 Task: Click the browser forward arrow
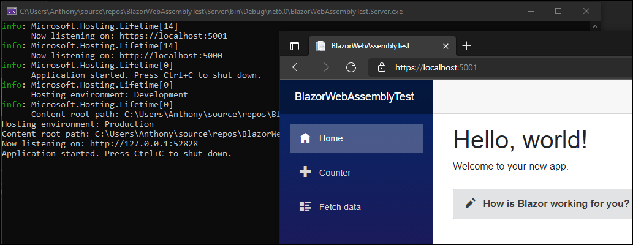tap(324, 67)
